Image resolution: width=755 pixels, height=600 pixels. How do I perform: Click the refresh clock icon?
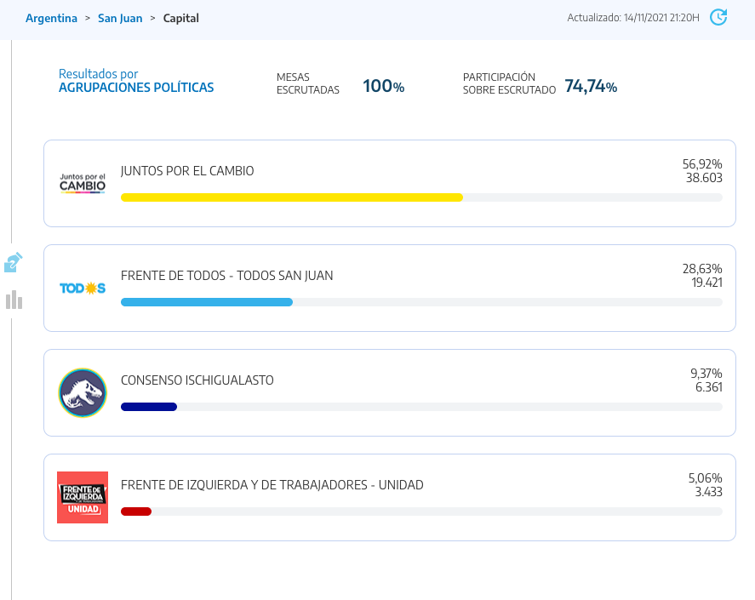(718, 17)
